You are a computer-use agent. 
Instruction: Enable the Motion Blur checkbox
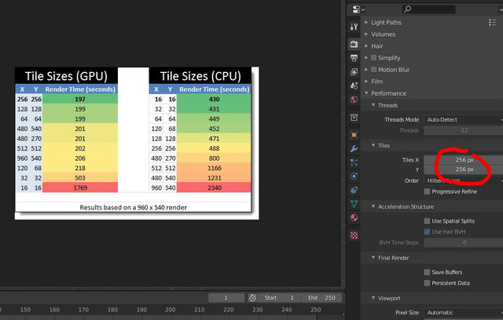tap(374, 70)
